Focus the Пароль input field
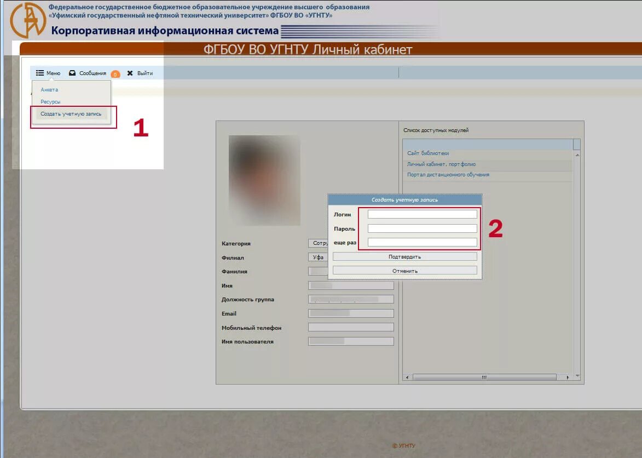This screenshot has width=642, height=458. coord(422,228)
